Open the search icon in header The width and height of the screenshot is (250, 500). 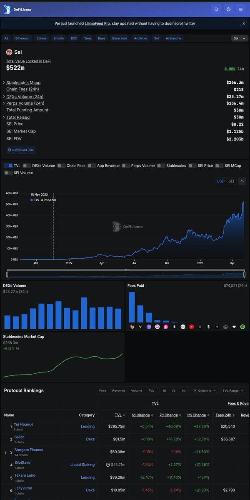coord(216,9)
